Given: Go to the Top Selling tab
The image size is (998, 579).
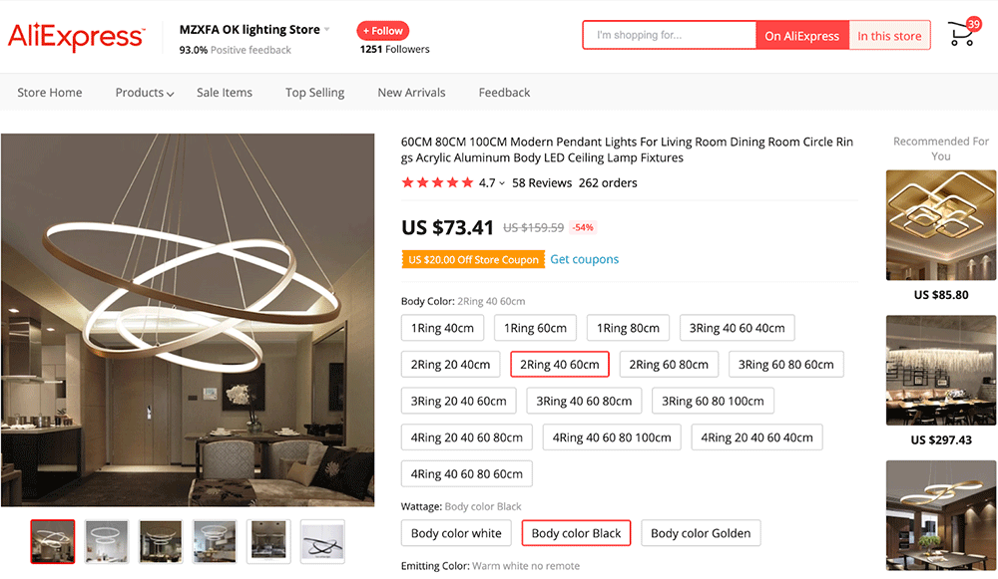Looking at the screenshot, I should (x=314, y=93).
